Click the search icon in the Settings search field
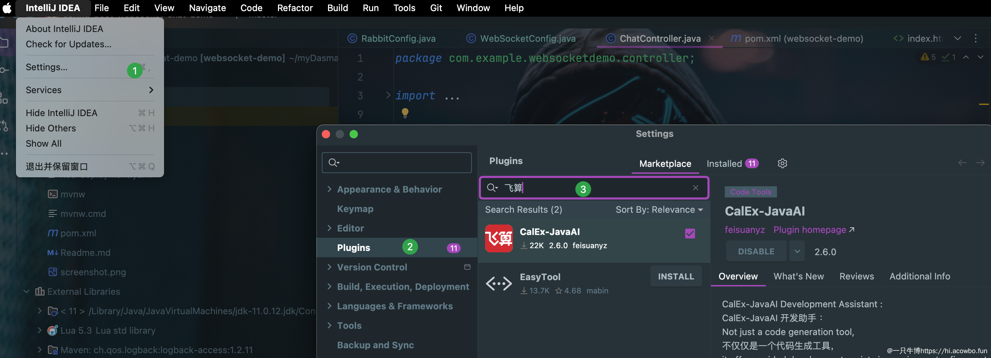Image resolution: width=991 pixels, height=358 pixels. (x=334, y=163)
